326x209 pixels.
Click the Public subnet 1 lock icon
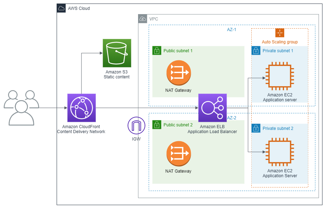pos(157,50)
